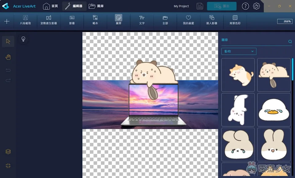Choose the crying duck sticker thumbnail

[273, 110]
